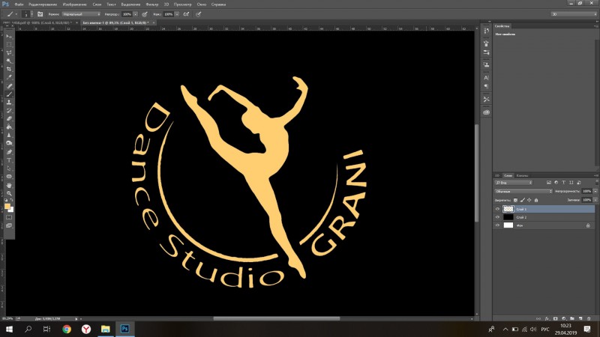600x337 pixels.
Task: Toggle lock all in Layers panel
Action: (x=536, y=200)
